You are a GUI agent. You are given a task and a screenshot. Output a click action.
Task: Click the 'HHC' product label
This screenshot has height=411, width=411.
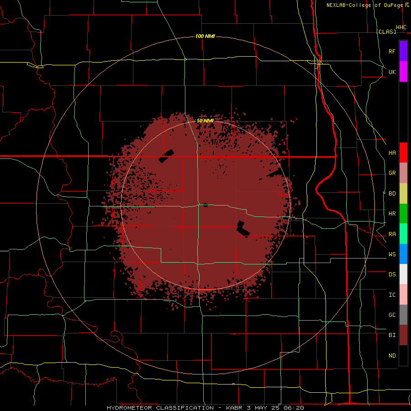401,27
